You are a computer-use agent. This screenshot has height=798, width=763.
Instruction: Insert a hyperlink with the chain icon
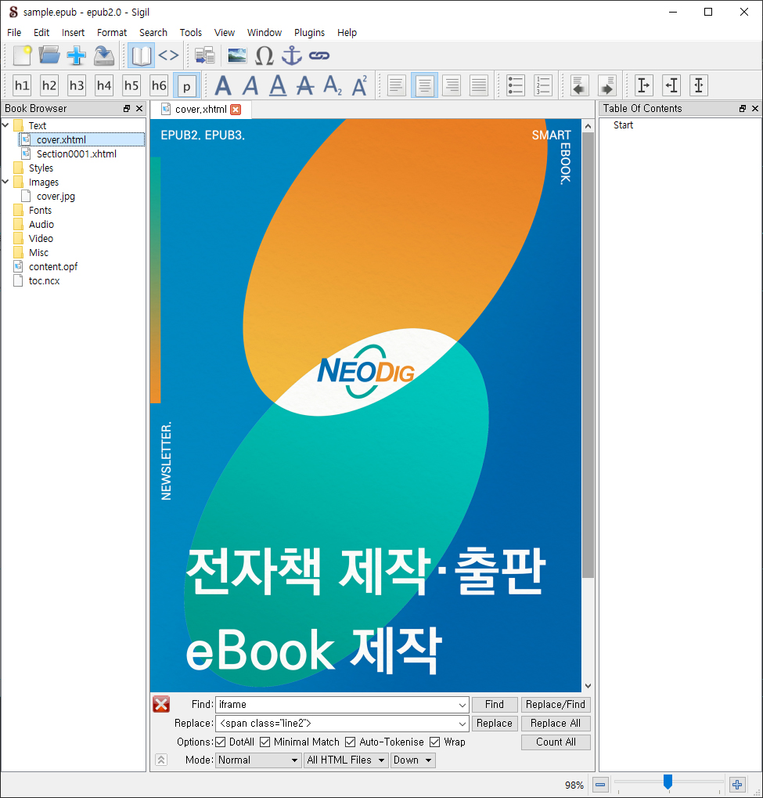click(319, 56)
